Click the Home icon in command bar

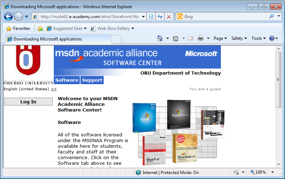tap(160, 38)
